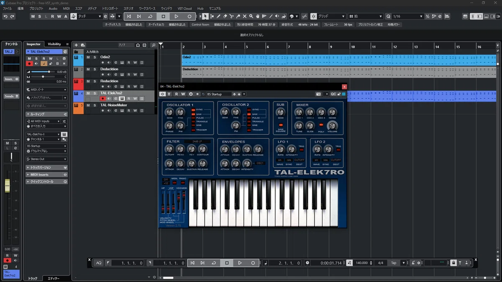Open Edit Instrument for the Odin2 track

[122, 63]
